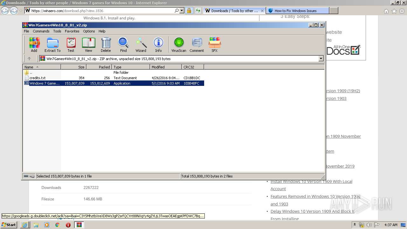Open a new IE tab

334,10
